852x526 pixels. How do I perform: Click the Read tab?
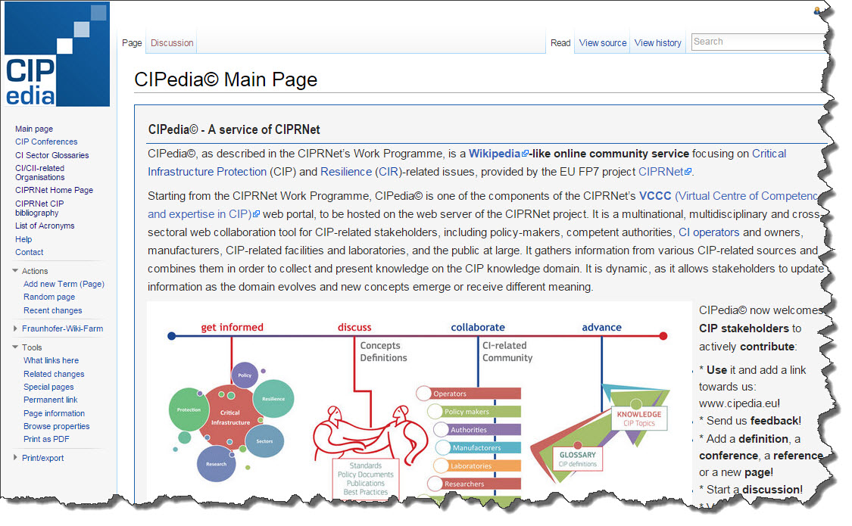click(x=560, y=42)
